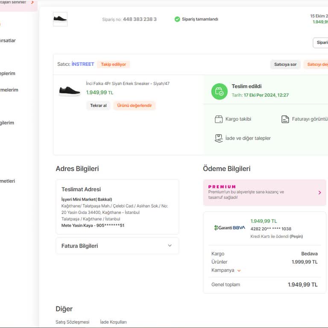Click the Teslimat Adresi heading
This screenshot has height=328, width=328.
[x=81, y=189]
